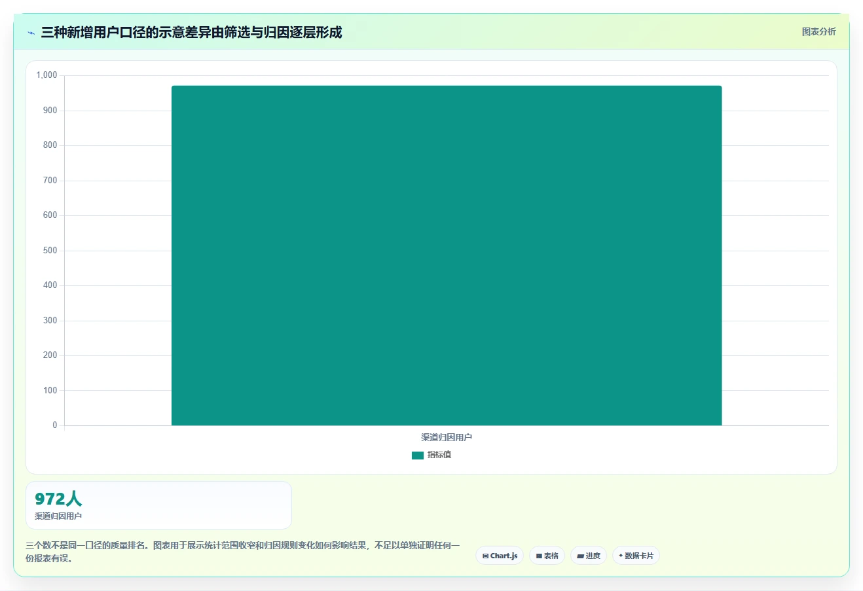
Task: Click the 渠道归因用户 x-axis label
Action: 447,437
